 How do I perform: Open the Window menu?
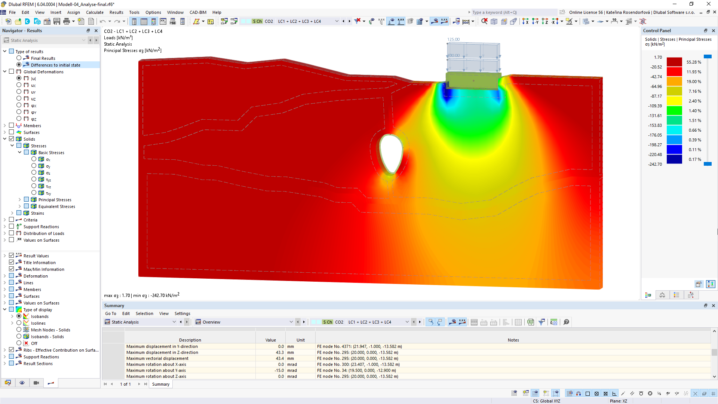175,12
